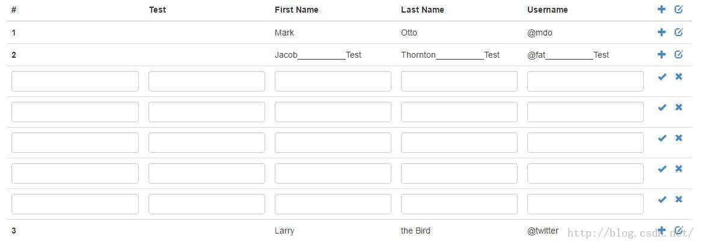
Task: Edit the Mark Otto row
Action: pyautogui.click(x=679, y=33)
